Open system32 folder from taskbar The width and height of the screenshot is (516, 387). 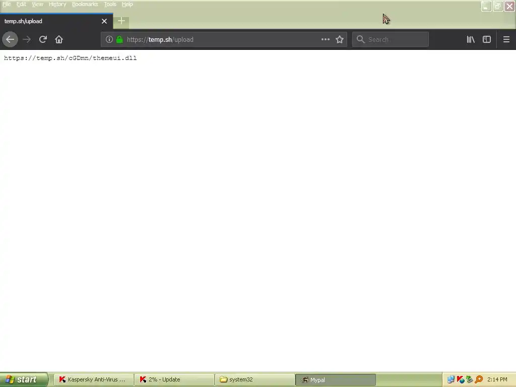254,380
